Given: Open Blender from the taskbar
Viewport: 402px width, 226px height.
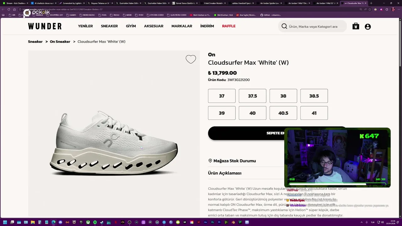Looking at the screenshot, I should coord(233,222).
